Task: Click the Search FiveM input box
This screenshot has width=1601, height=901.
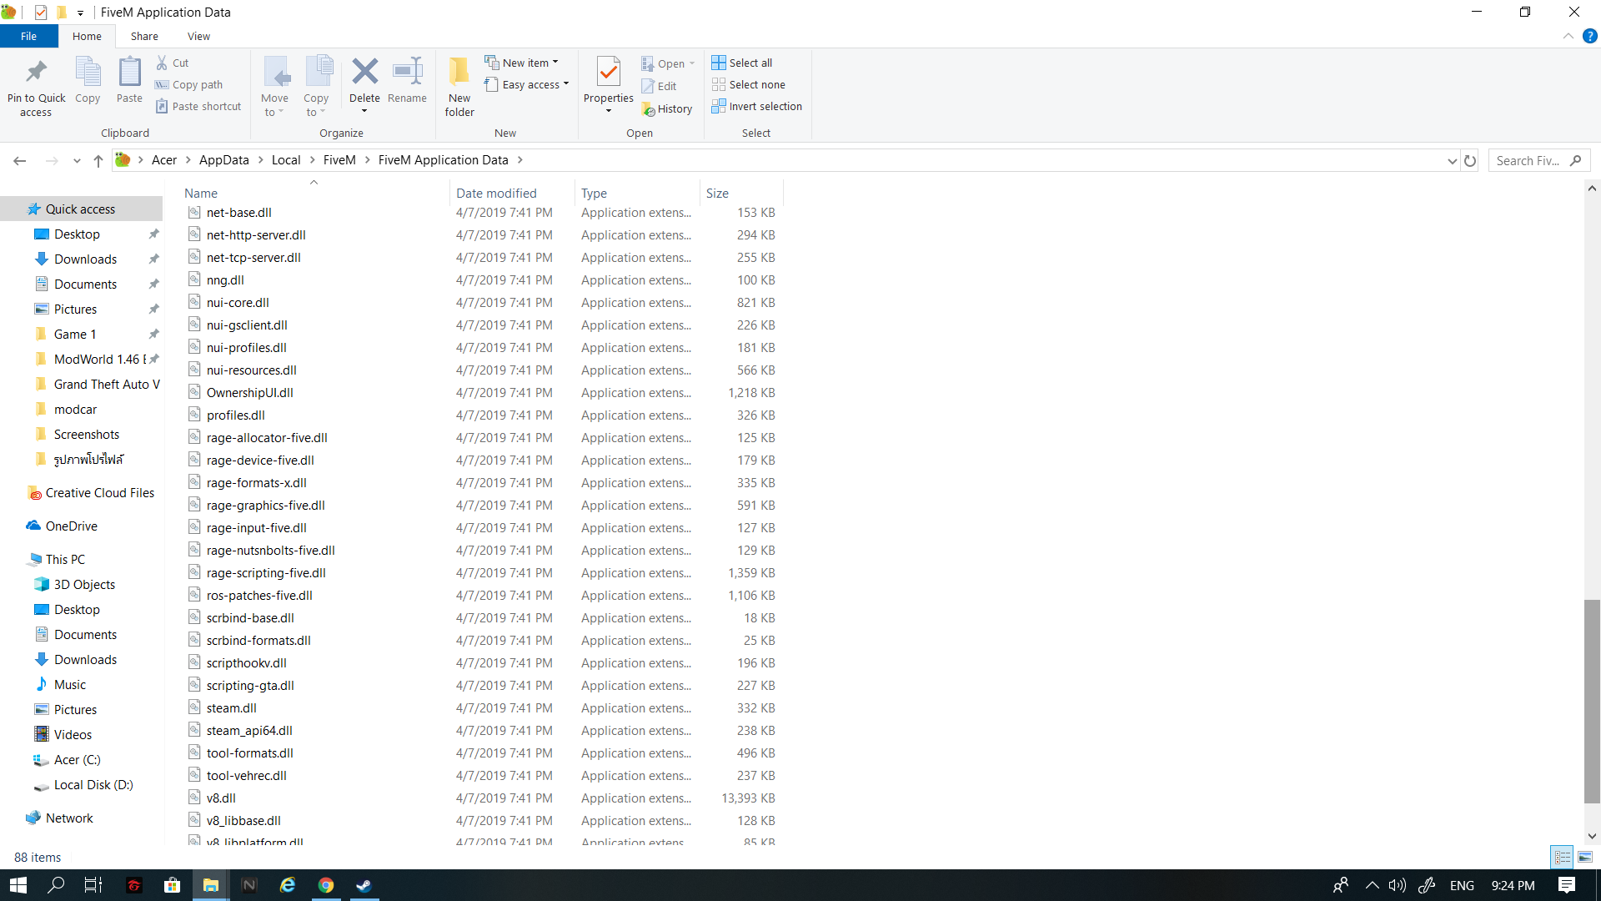Action: click(x=1538, y=160)
